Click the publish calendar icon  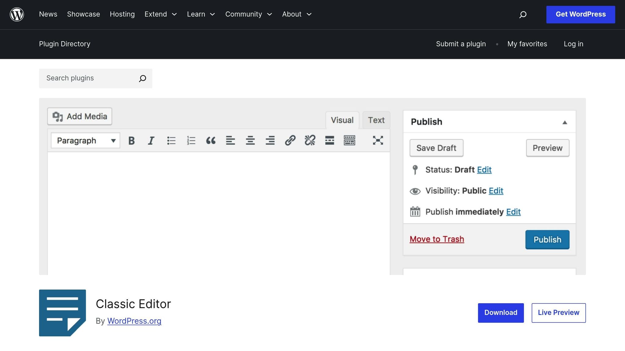tap(415, 211)
